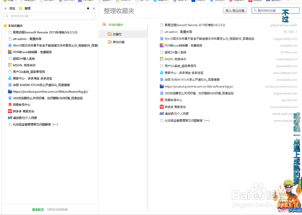Click NetEase icon beside sidebar 网易帐号中心
The height and width of the screenshot is (215, 302).
coord(10,105)
